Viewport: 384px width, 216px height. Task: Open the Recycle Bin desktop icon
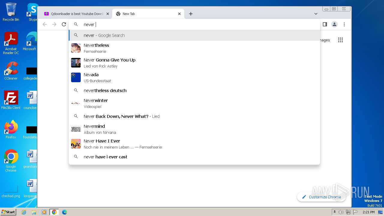pyautogui.click(x=11, y=12)
